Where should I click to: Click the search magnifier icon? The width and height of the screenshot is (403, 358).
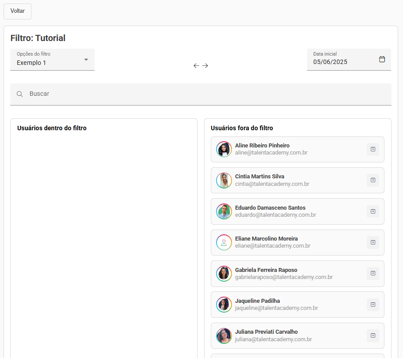(x=20, y=94)
